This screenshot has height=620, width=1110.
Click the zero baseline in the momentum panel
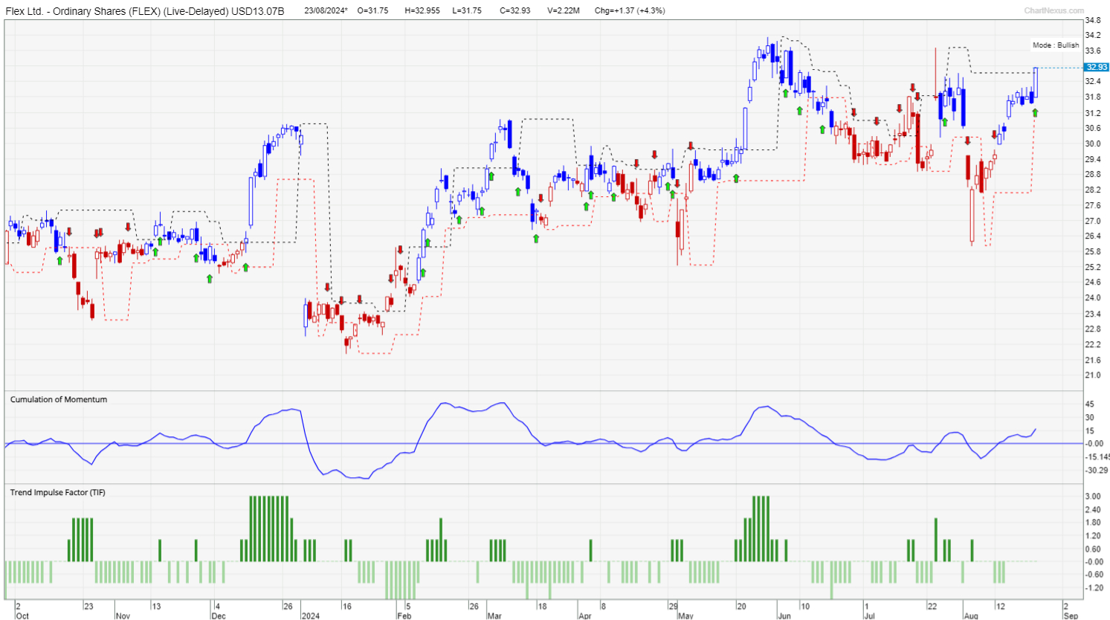click(x=520, y=443)
